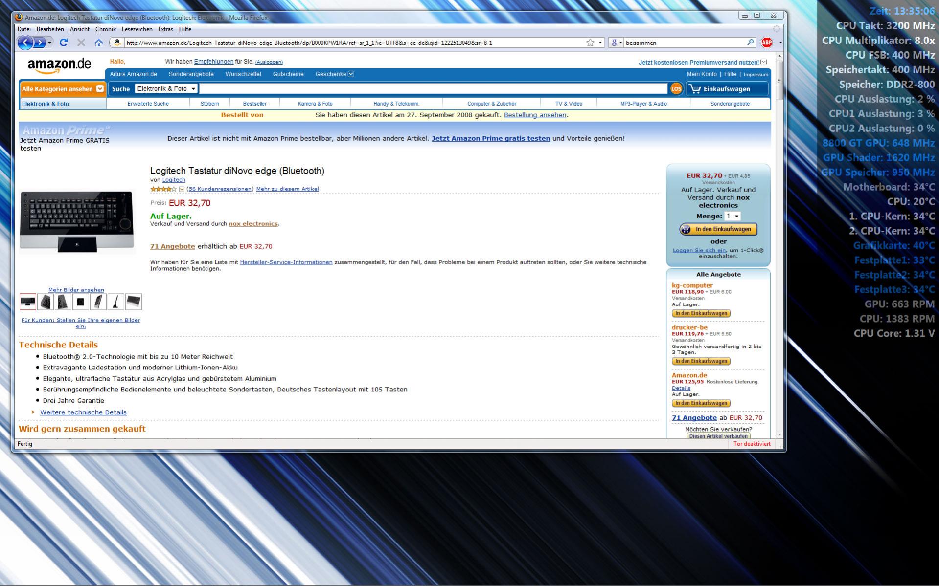
Task: Open the Gutscheine tab
Action: 288,74
